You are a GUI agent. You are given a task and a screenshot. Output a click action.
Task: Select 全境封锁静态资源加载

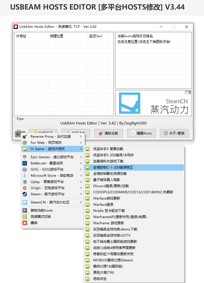[x=134, y=174]
